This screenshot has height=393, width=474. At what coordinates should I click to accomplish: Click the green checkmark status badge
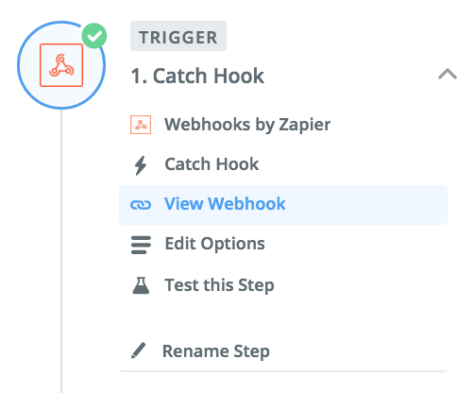pos(94,36)
